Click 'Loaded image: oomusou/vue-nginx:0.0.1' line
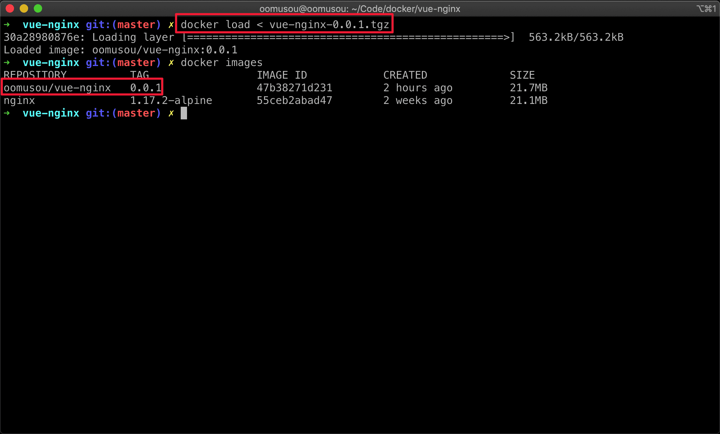The width and height of the screenshot is (720, 434). (121, 50)
